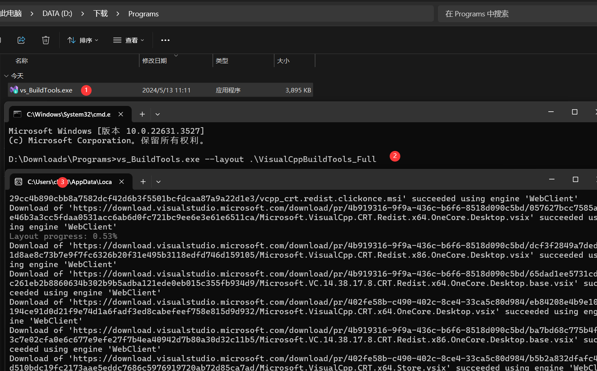Close the AppData\Loca terminal tab

[121, 182]
